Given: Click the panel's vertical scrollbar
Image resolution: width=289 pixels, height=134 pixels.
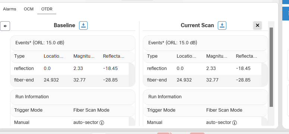Looking at the screenshot, I should coord(271,67).
